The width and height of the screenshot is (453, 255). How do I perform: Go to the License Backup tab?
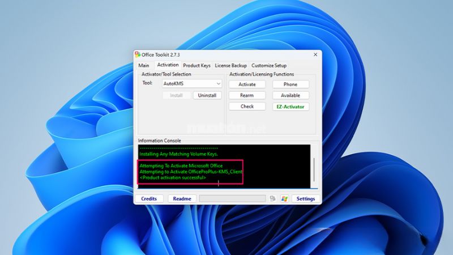click(230, 66)
